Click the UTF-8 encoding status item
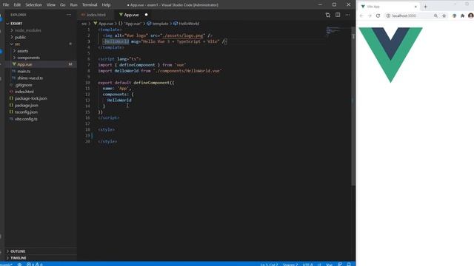The image size is (474, 266). [307, 265]
